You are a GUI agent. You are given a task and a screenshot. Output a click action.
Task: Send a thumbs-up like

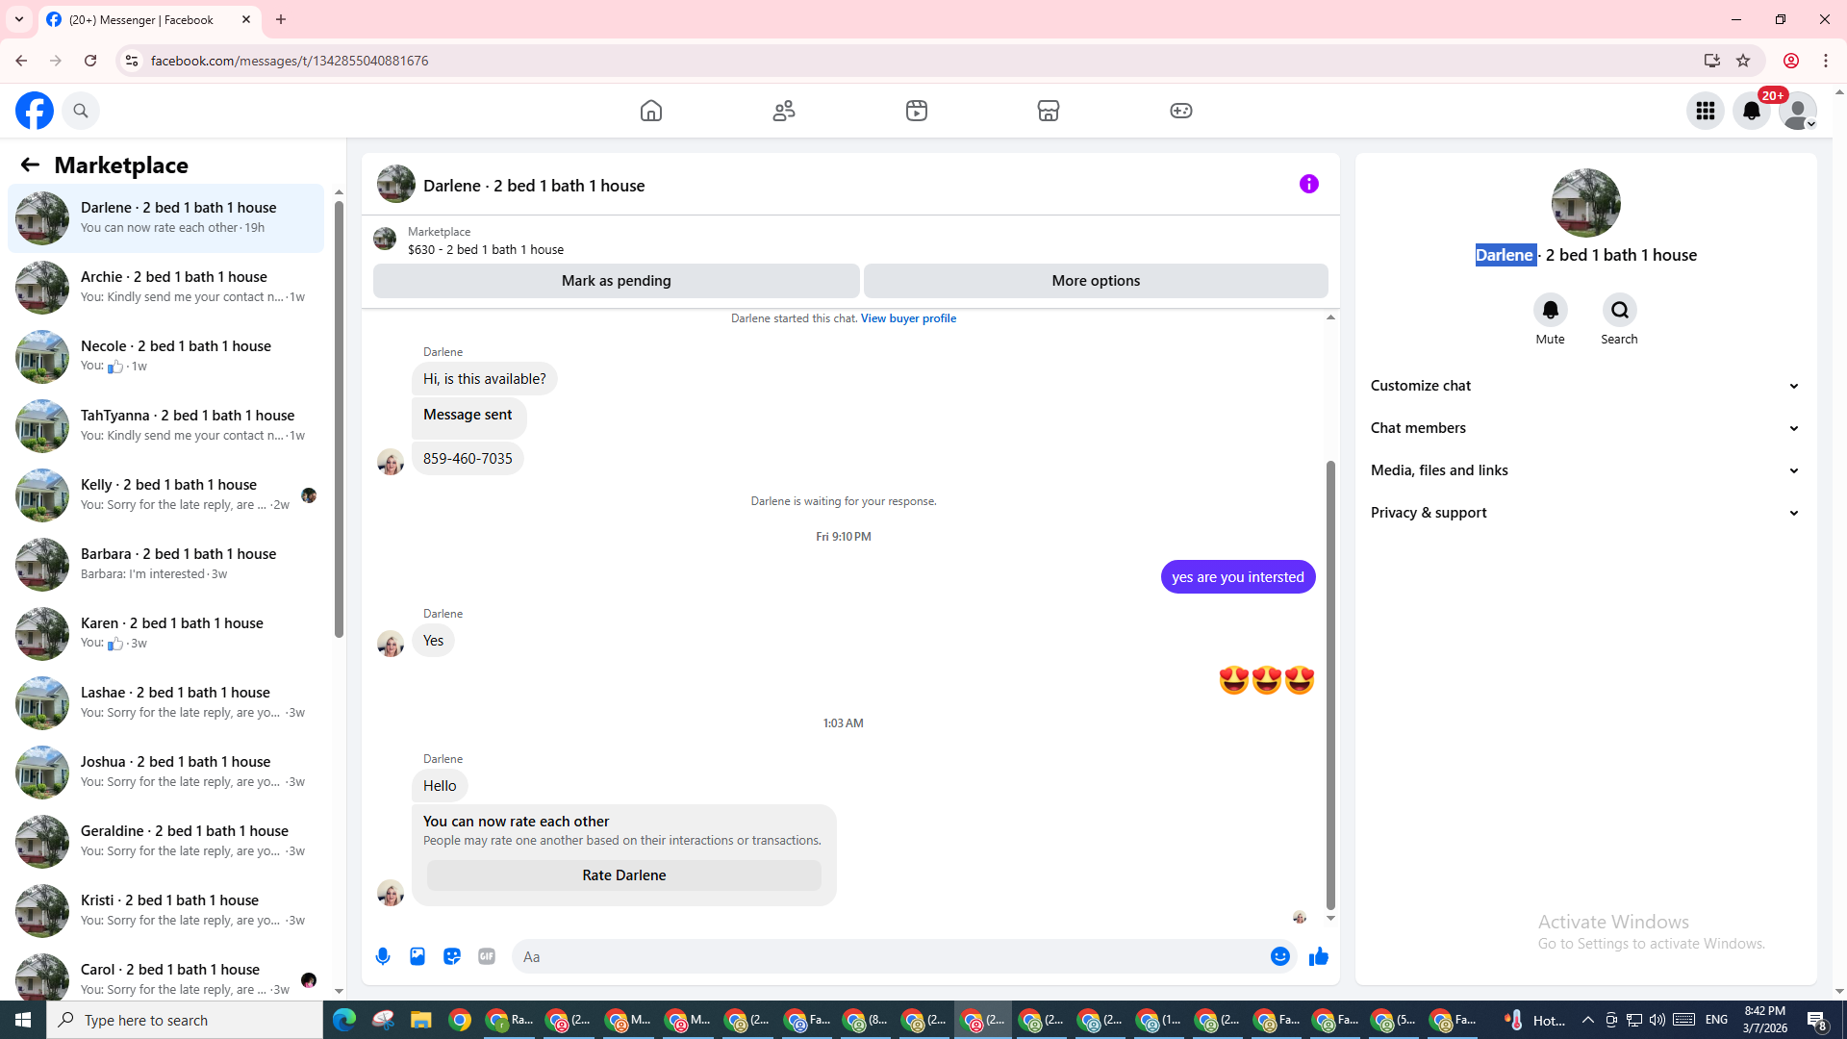1319,956
